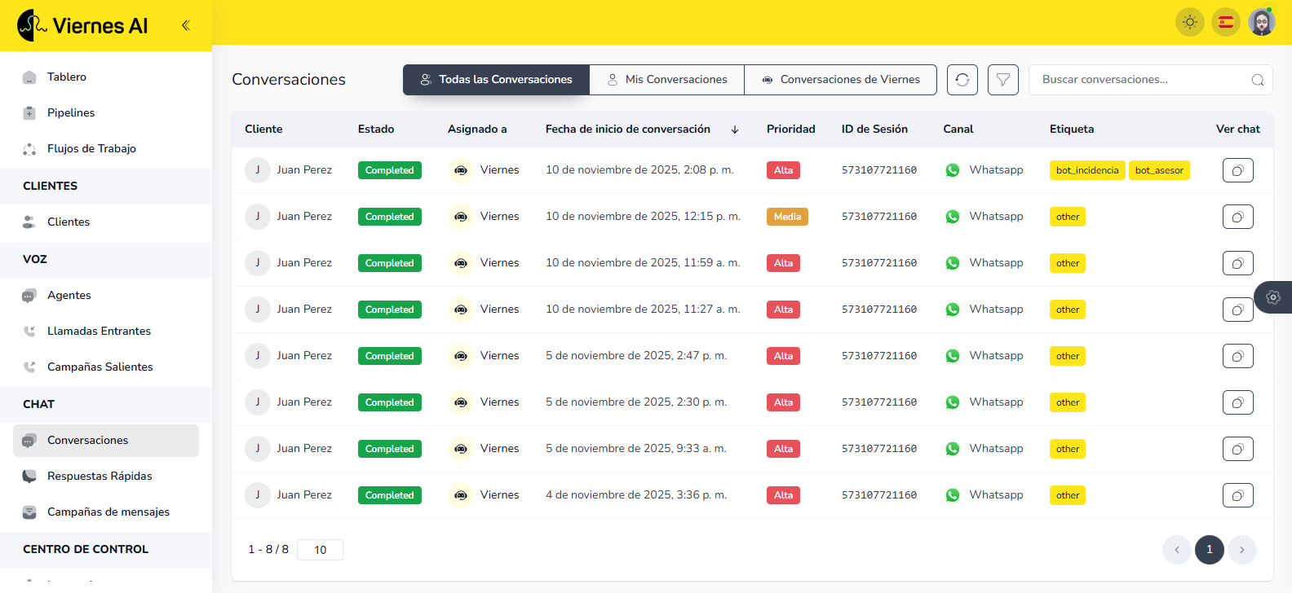
Task: Click the bot_incidencia yellow tag
Action: [x=1087, y=170]
